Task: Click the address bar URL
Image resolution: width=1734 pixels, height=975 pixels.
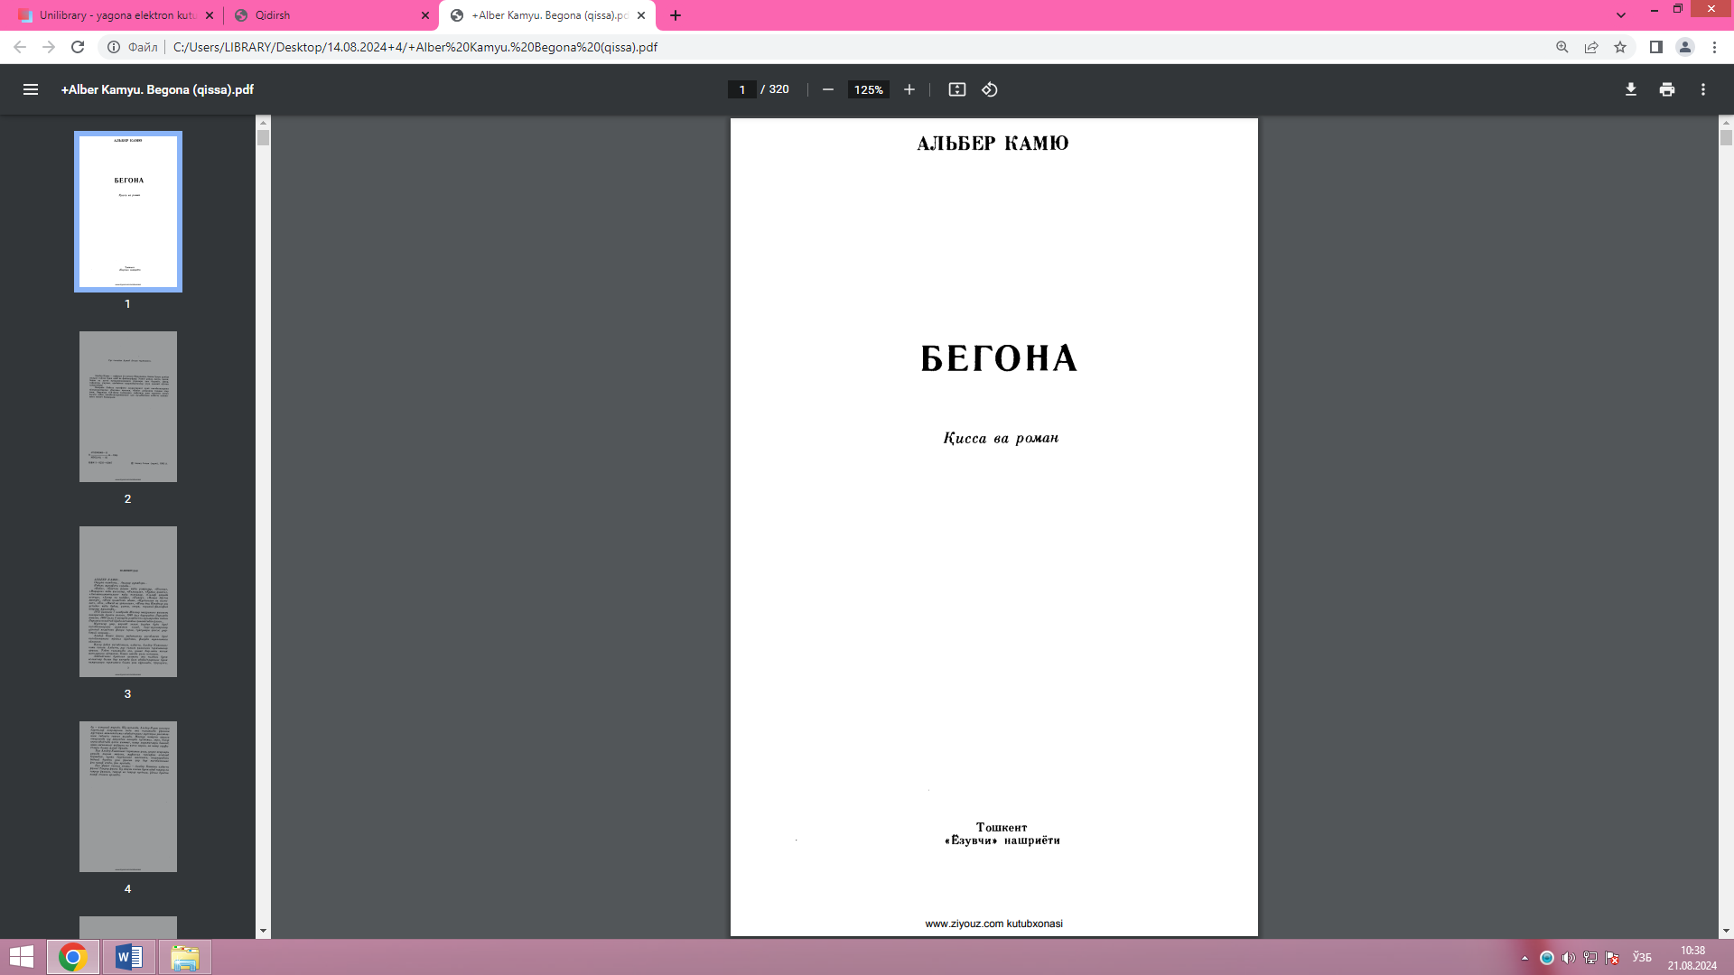Action: coord(415,47)
